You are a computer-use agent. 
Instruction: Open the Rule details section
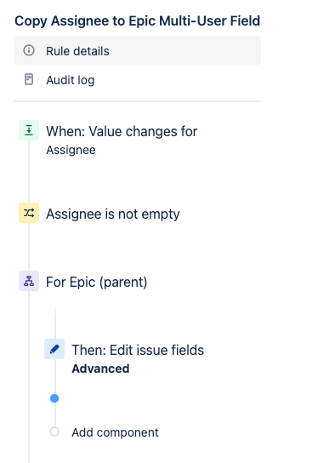[138, 50]
